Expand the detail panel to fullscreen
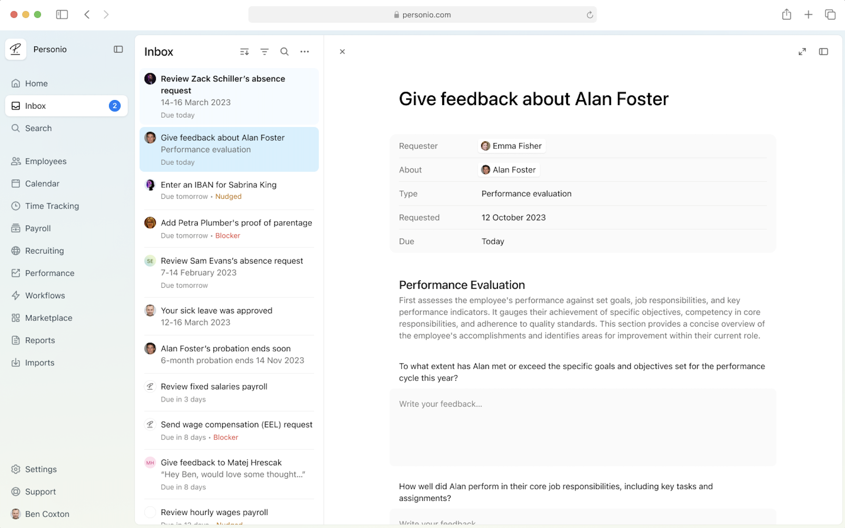845x528 pixels. [x=802, y=52]
